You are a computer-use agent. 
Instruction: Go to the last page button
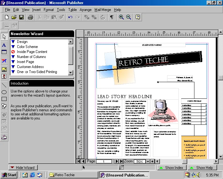(121, 161)
